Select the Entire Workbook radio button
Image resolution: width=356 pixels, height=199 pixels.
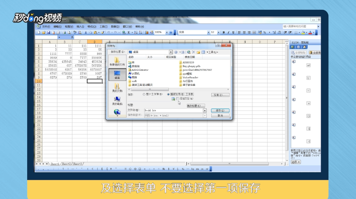pyautogui.click(x=144, y=94)
